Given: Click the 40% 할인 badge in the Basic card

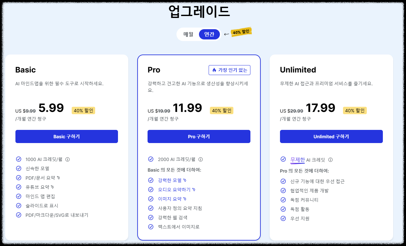Looking at the screenshot, I should 83,110.
